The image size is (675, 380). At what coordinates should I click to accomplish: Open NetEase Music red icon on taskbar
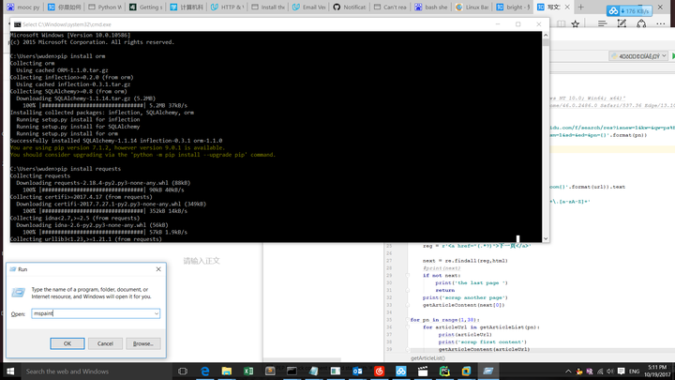379,372
